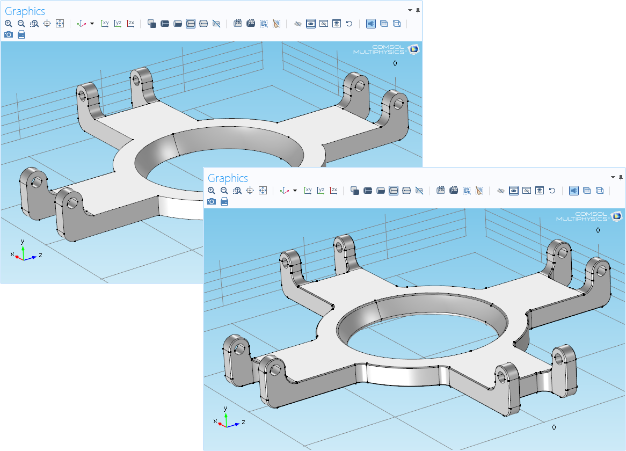
Task: Zoom in using the front Graphics window toolbar
Action: tap(212, 191)
